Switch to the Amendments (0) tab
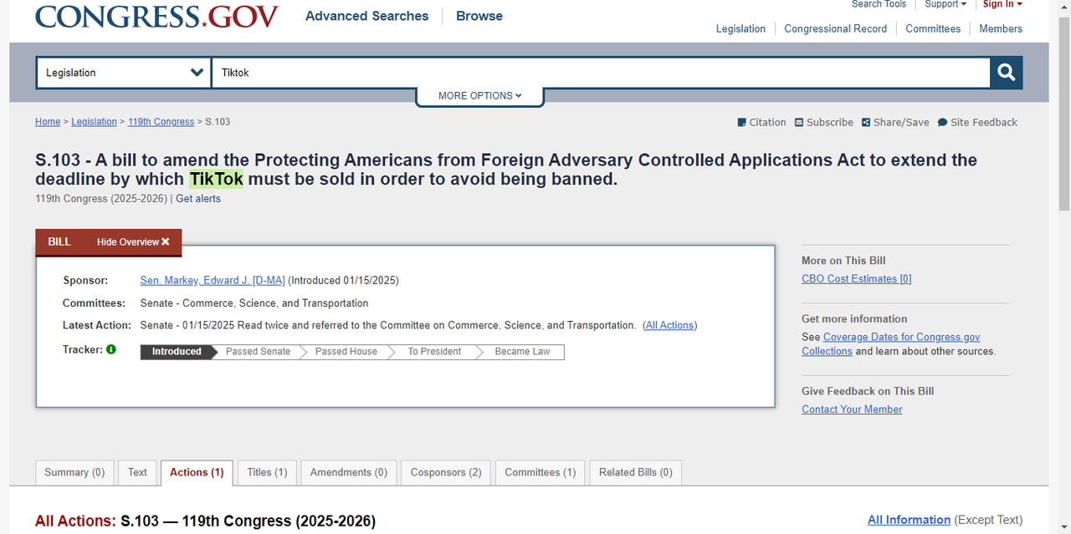 349,472
